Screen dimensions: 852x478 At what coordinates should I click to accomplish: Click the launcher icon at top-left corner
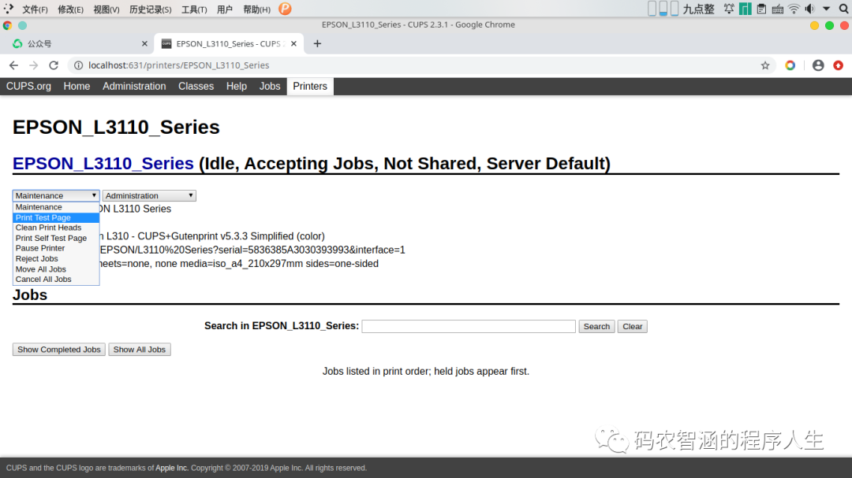[8, 9]
